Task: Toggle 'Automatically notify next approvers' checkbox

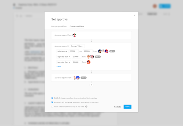Action: 52,102
